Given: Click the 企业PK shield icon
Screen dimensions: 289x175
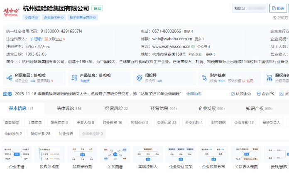Looking at the screenshot, I should coord(259,94).
